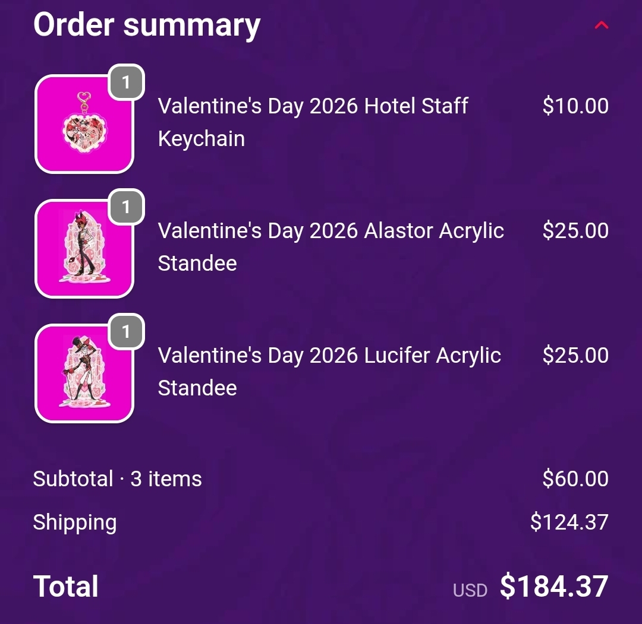642x624 pixels.
Task: Open the Hotel Staff Keychain thumbnail
Action: pyautogui.click(x=84, y=125)
